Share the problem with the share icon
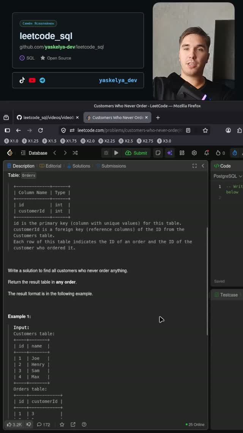The image size is (243, 433). (73, 424)
